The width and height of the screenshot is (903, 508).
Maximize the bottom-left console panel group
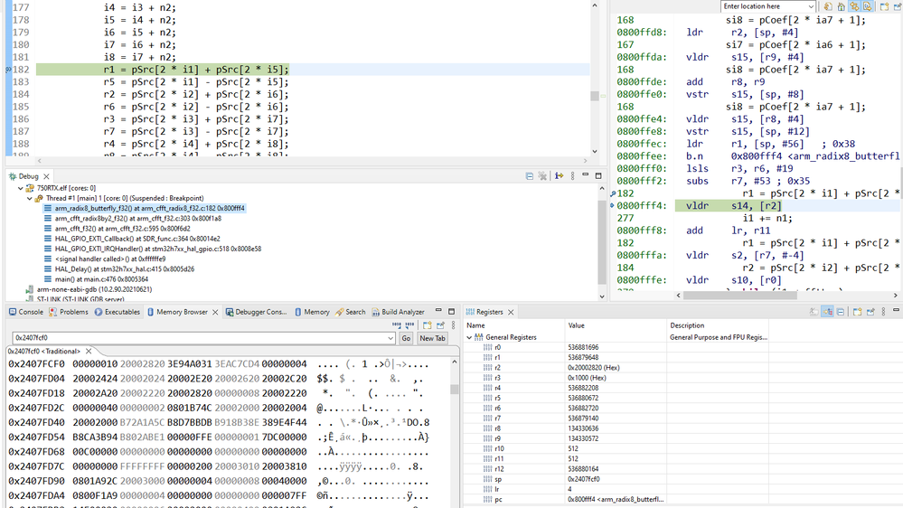click(452, 312)
